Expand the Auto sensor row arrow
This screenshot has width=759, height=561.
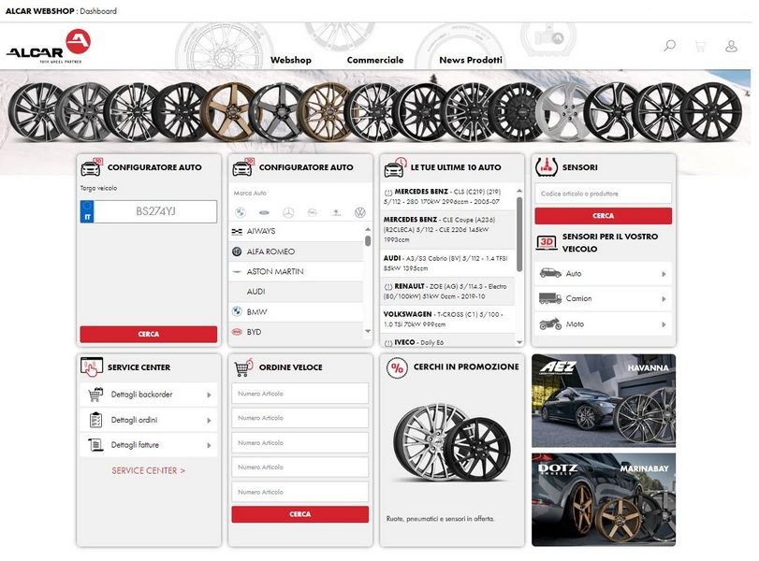pos(664,274)
